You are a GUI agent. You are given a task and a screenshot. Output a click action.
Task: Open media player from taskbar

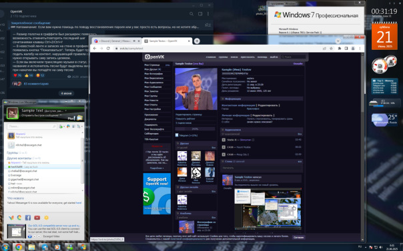[x=57, y=247]
